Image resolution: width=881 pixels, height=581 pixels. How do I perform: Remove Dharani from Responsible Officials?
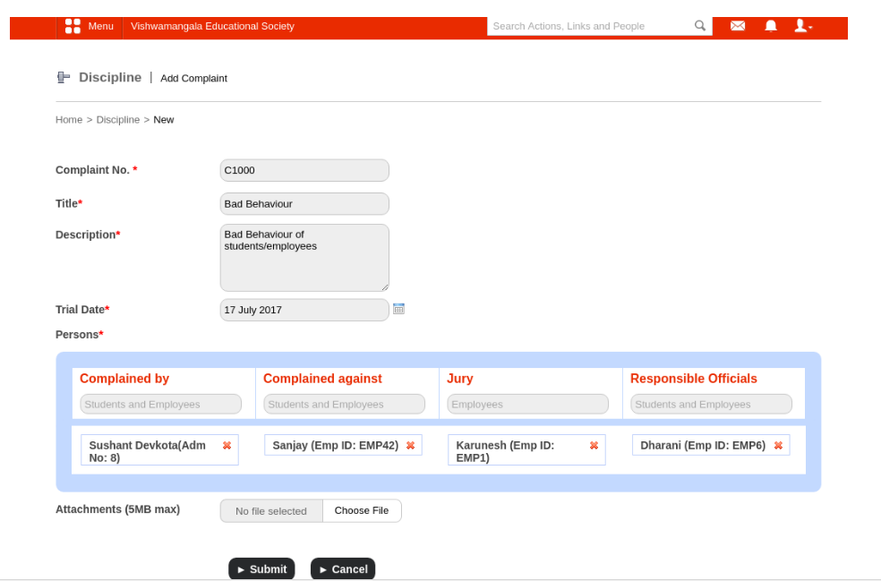[x=778, y=445]
